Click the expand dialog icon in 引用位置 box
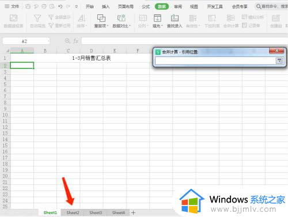 tap(279, 61)
